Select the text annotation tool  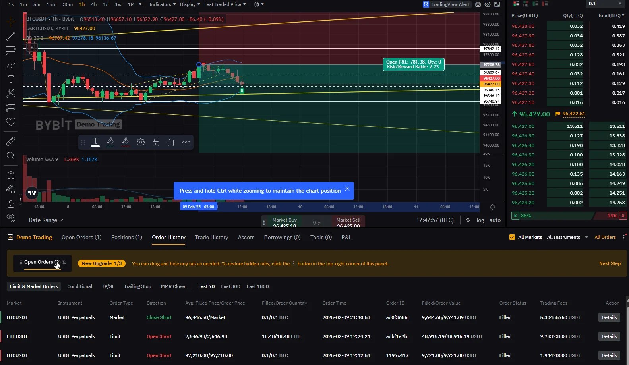[x=11, y=79]
